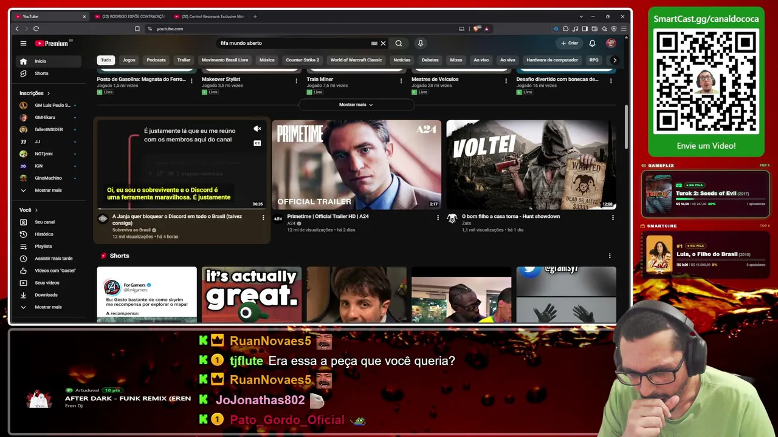
Task: Open a new browser tab
Action: coord(255,16)
